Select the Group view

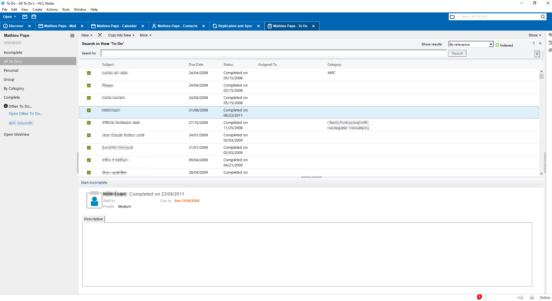pyautogui.click(x=9, y=80)
